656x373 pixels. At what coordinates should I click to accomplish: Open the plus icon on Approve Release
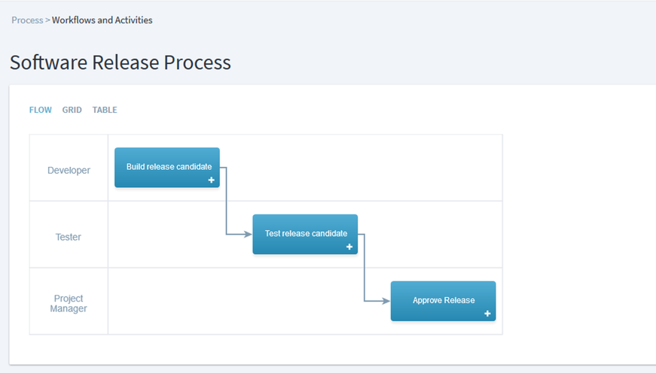487,314
